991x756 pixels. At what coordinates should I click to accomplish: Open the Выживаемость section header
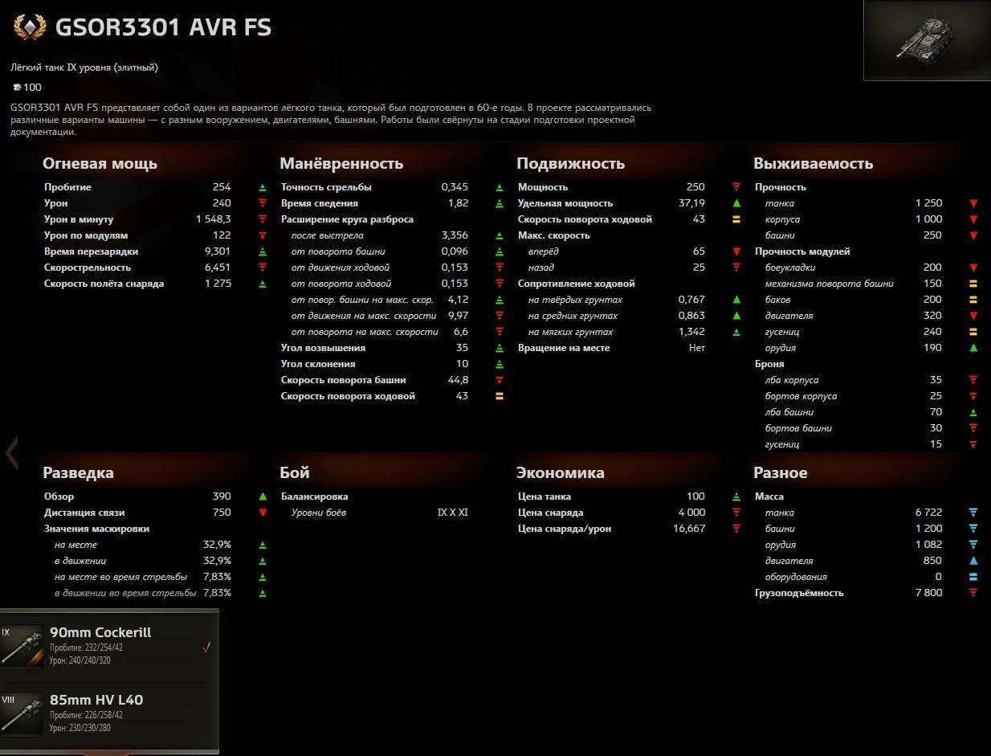click(813, 163)
